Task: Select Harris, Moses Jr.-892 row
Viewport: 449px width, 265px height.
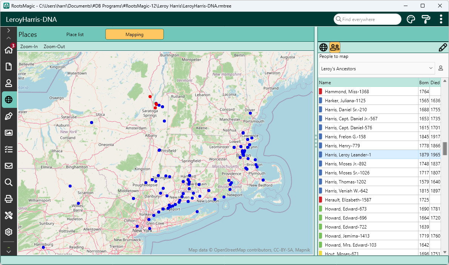Action: pyautogui.click(x=379, y=164)
